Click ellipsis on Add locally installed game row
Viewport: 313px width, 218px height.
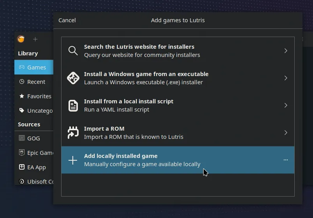click(286, 160)
